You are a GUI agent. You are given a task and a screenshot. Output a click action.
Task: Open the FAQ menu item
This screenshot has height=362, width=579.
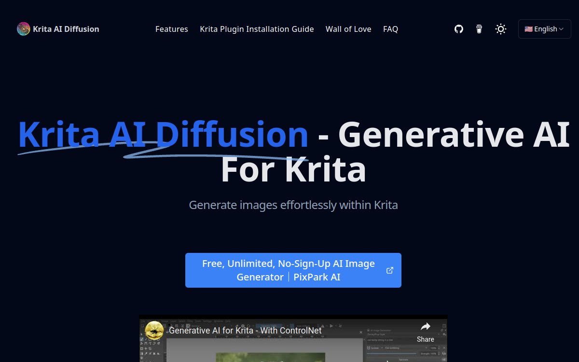tap(390, 29)
